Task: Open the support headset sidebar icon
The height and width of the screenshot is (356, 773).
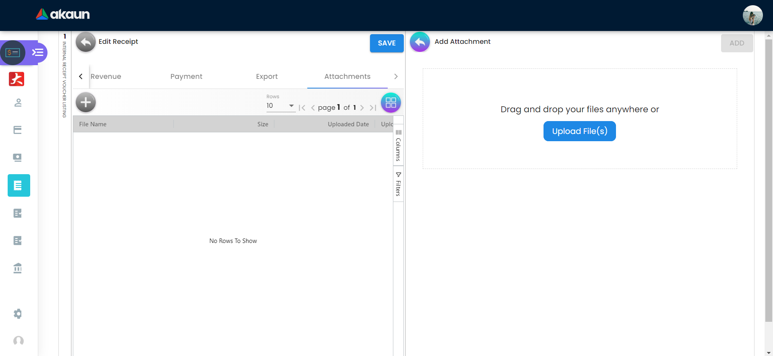Action: click(19, 341)
